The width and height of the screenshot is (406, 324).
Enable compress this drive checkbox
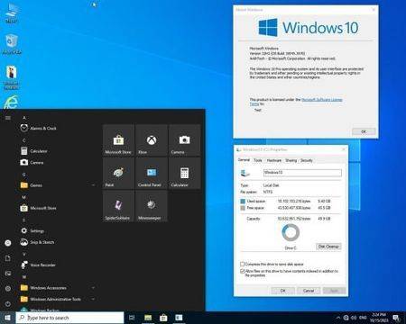coord(242,264)
